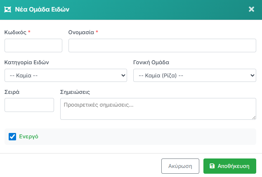Uncheck the Ενεργό checkbox
This screenshot has height=177, width=262.
coord(12,137)
